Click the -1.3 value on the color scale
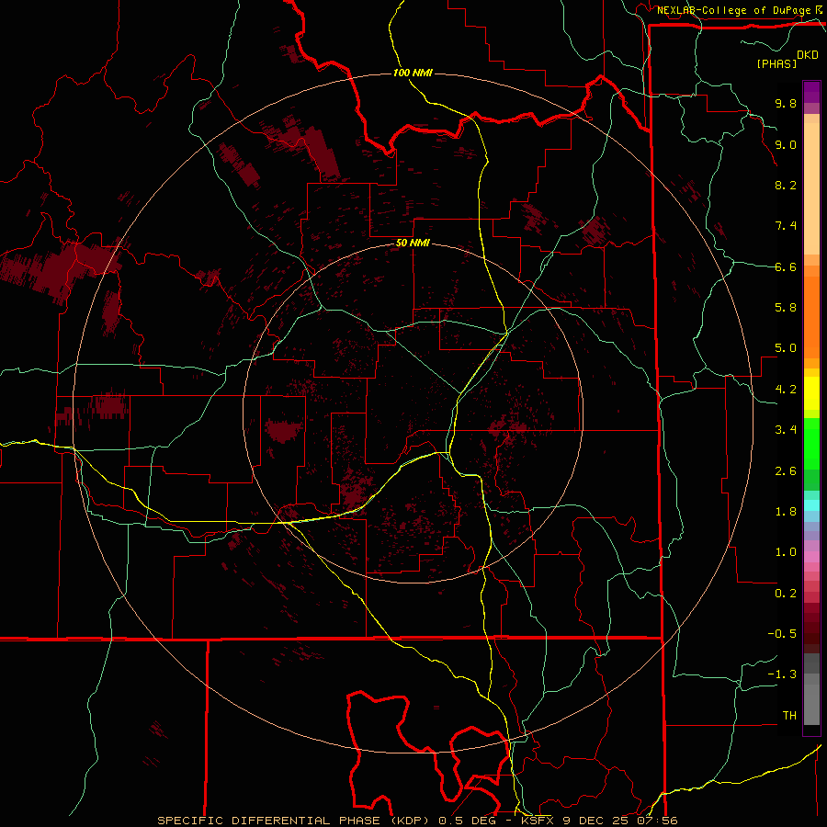Screen dimensions: 827x827 point(782,675)
